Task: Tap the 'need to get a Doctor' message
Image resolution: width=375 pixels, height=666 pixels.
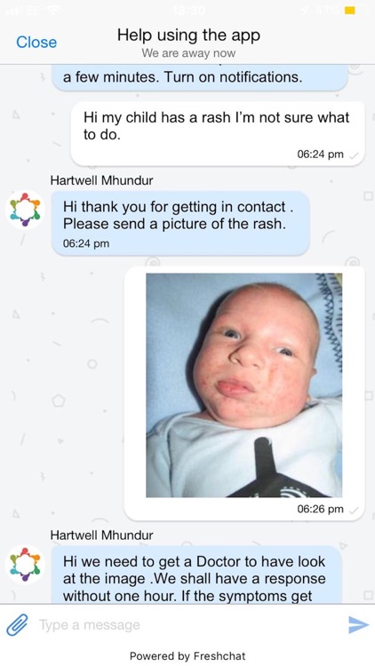Action: point(197,575)
